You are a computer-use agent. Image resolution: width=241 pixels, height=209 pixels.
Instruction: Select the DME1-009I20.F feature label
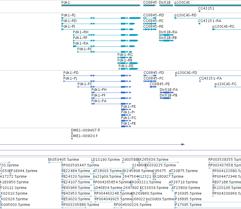pyautogui.click(x=84, y=136)
